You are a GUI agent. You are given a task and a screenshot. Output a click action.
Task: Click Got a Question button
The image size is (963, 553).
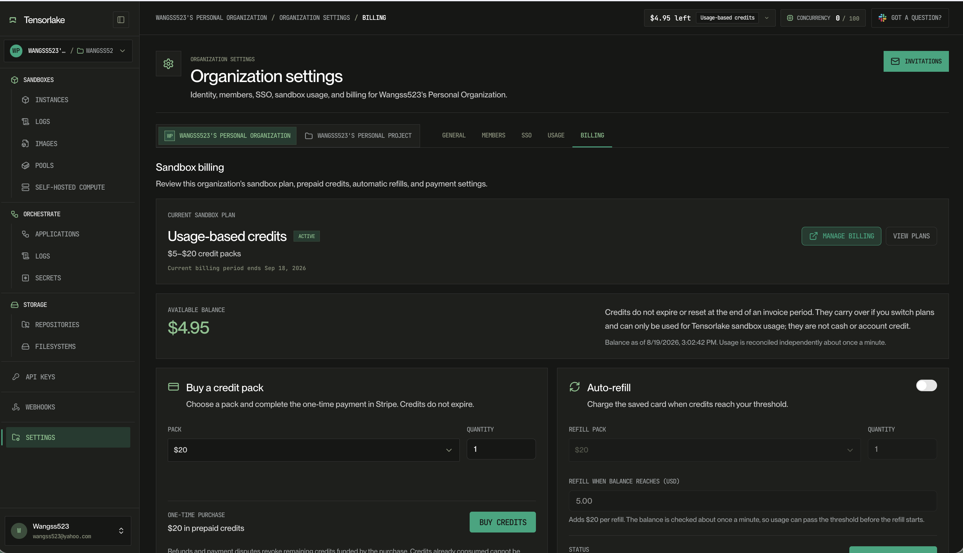910,18
